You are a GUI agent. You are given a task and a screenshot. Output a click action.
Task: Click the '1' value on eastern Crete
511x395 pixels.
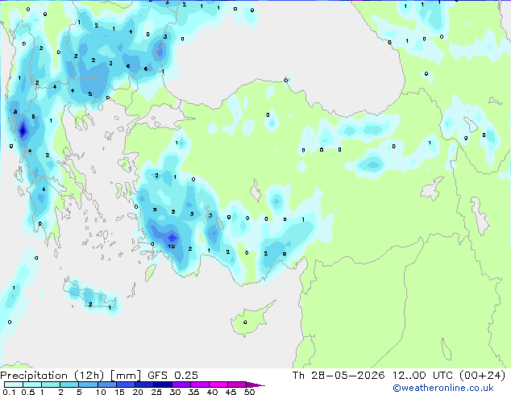point(110,307)
